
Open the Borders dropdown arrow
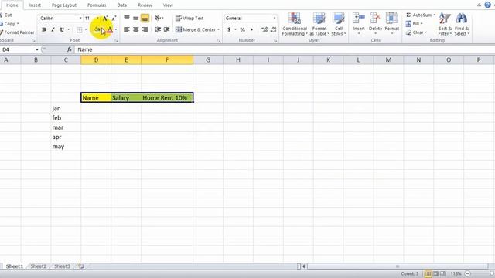coord(86,29)
